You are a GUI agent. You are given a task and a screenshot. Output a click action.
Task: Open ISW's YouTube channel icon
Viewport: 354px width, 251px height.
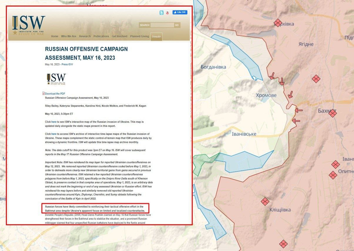click(x=167, y=13)
